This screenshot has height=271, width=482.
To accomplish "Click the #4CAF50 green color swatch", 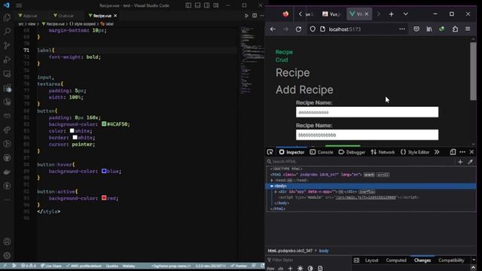I will (104, 123).
